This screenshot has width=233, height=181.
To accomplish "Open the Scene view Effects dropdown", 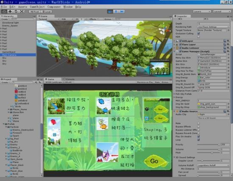I will point(94,19).
